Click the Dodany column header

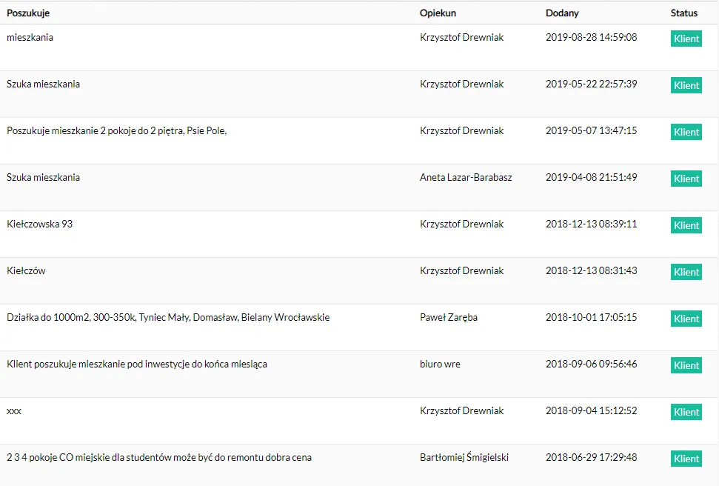point(562,13)
